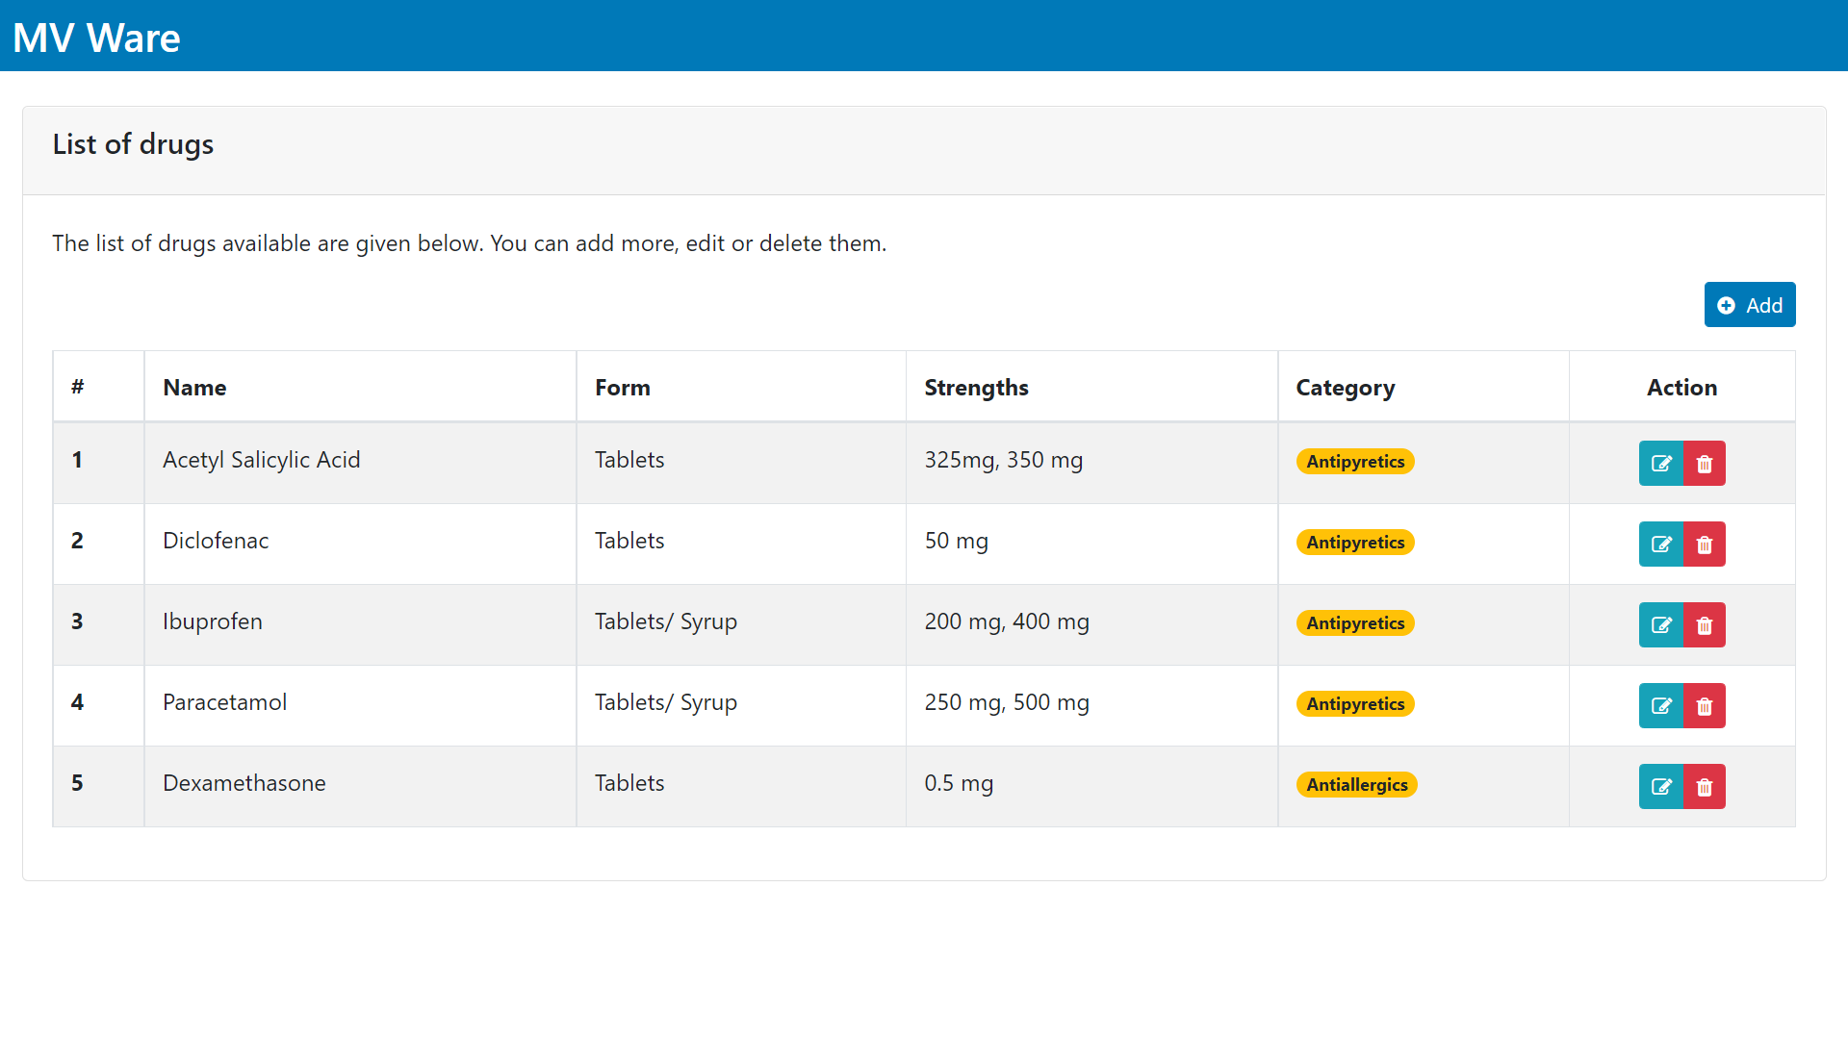This screenshot has height=1039, width=1848.
Task: Click Antipyretics badge in Ibuprofen row
Action: [1355, 623]
